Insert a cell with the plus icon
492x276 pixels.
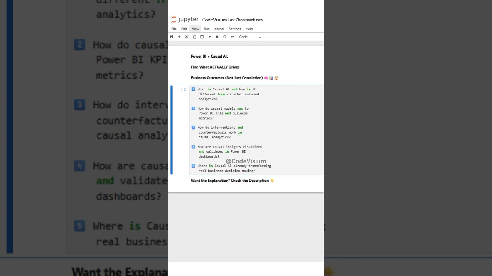[x=179, y=37]
